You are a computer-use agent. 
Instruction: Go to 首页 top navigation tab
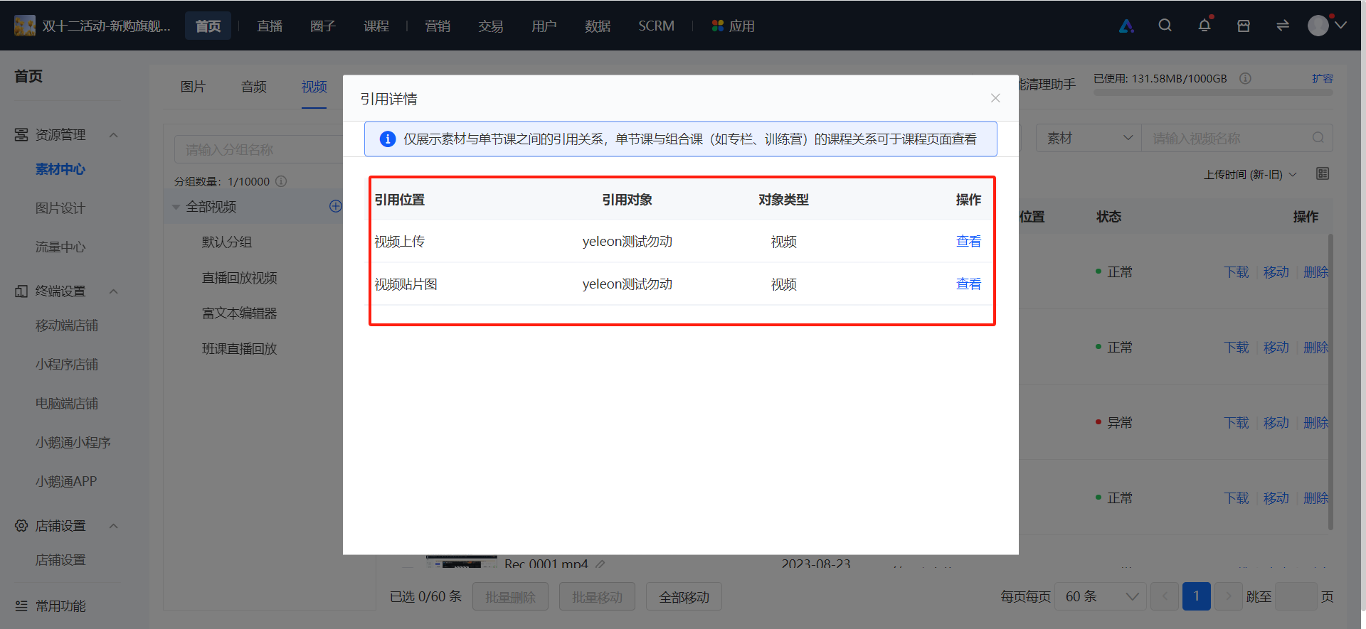point(208,26)
